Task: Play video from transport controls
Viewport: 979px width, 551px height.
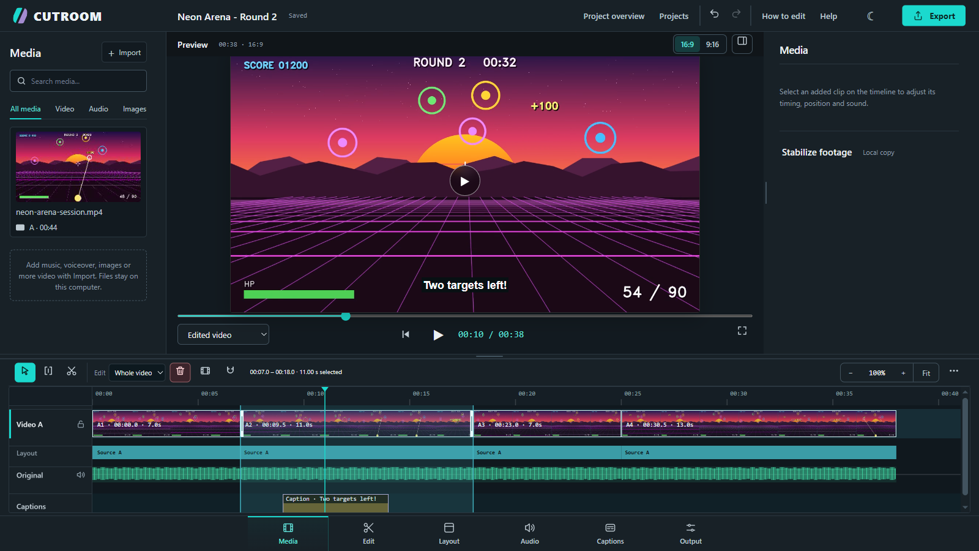Action: click(438, 335)
